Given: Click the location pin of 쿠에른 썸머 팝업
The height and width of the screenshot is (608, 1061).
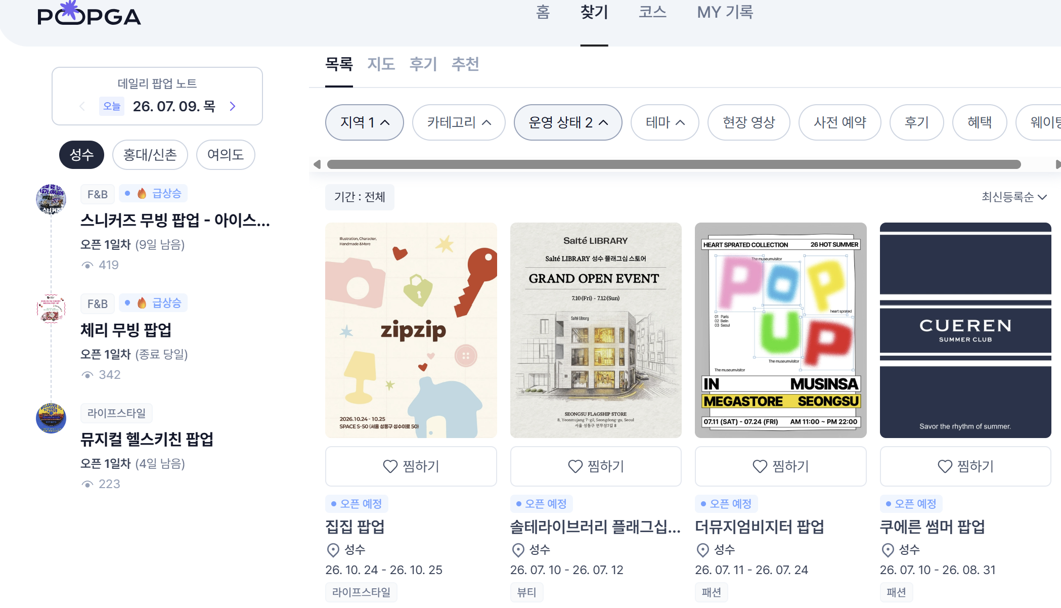Looking at the screenshot, I should (888, 550).
